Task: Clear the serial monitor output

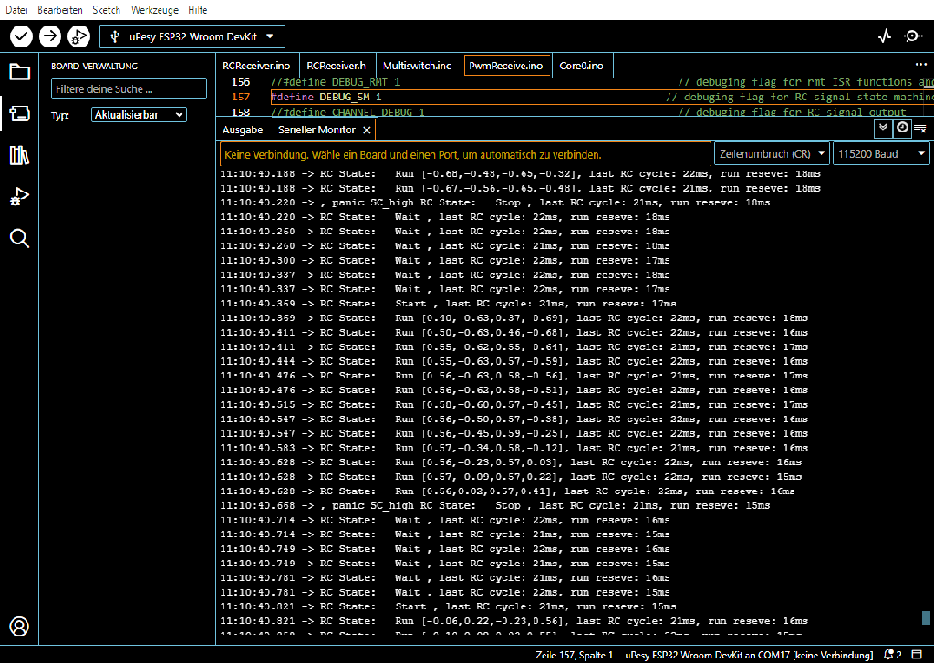Action: [x=919, y=129]
